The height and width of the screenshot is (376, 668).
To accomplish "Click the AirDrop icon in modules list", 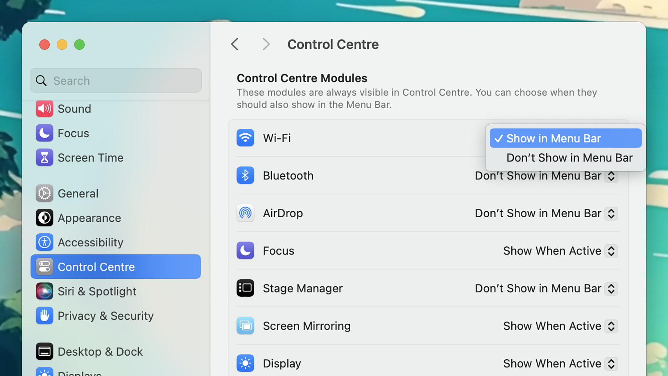I will [x=245, y=213].
